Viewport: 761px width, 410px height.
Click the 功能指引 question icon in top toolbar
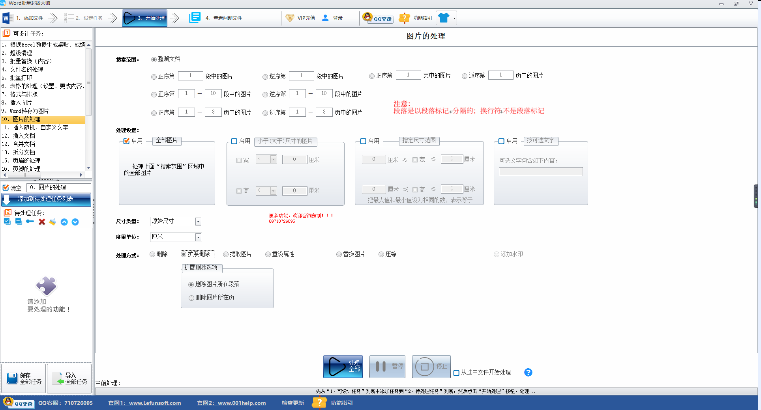coord(404,18)
